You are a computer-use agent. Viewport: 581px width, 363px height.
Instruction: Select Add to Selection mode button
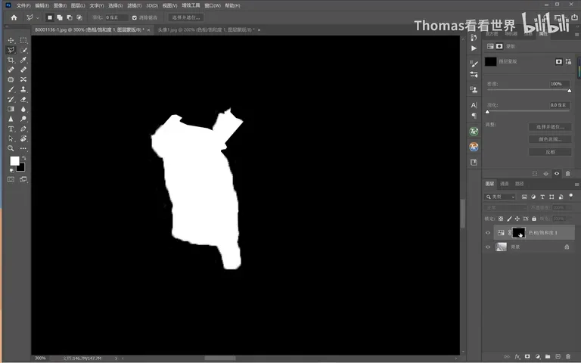pyautogui.click(x=60, y=17)
